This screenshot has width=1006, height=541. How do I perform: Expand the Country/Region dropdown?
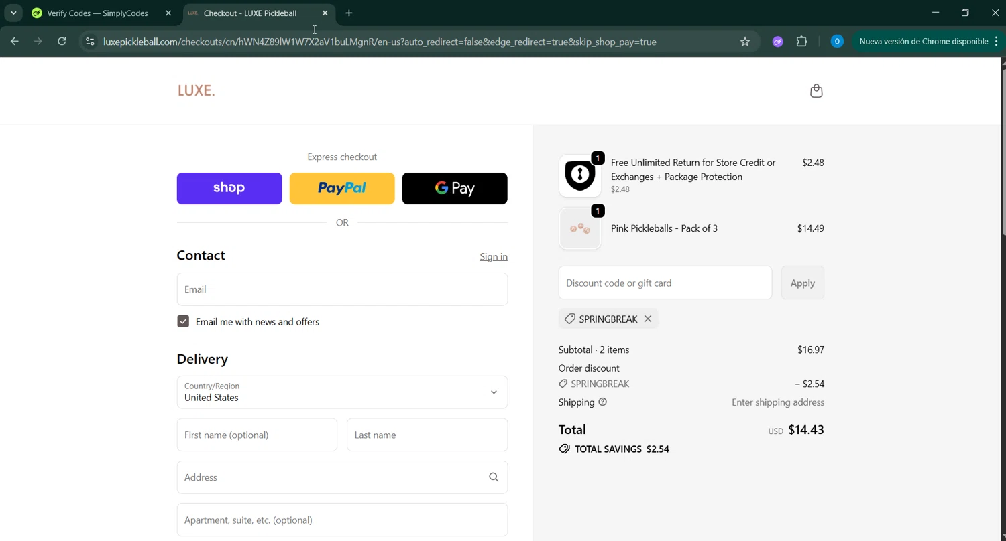point(342,392)
